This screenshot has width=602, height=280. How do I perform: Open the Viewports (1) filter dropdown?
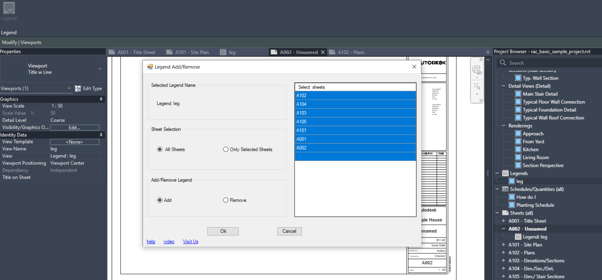69,89
